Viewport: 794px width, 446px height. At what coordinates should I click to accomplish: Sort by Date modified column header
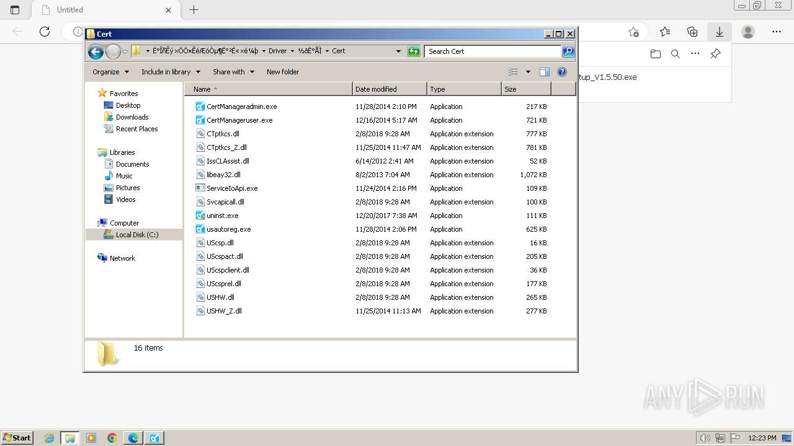click(x=390, y=89)
